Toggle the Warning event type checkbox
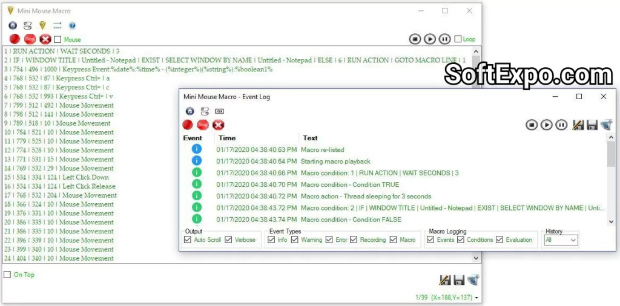 pyautogui.click(x=295, y=239)
